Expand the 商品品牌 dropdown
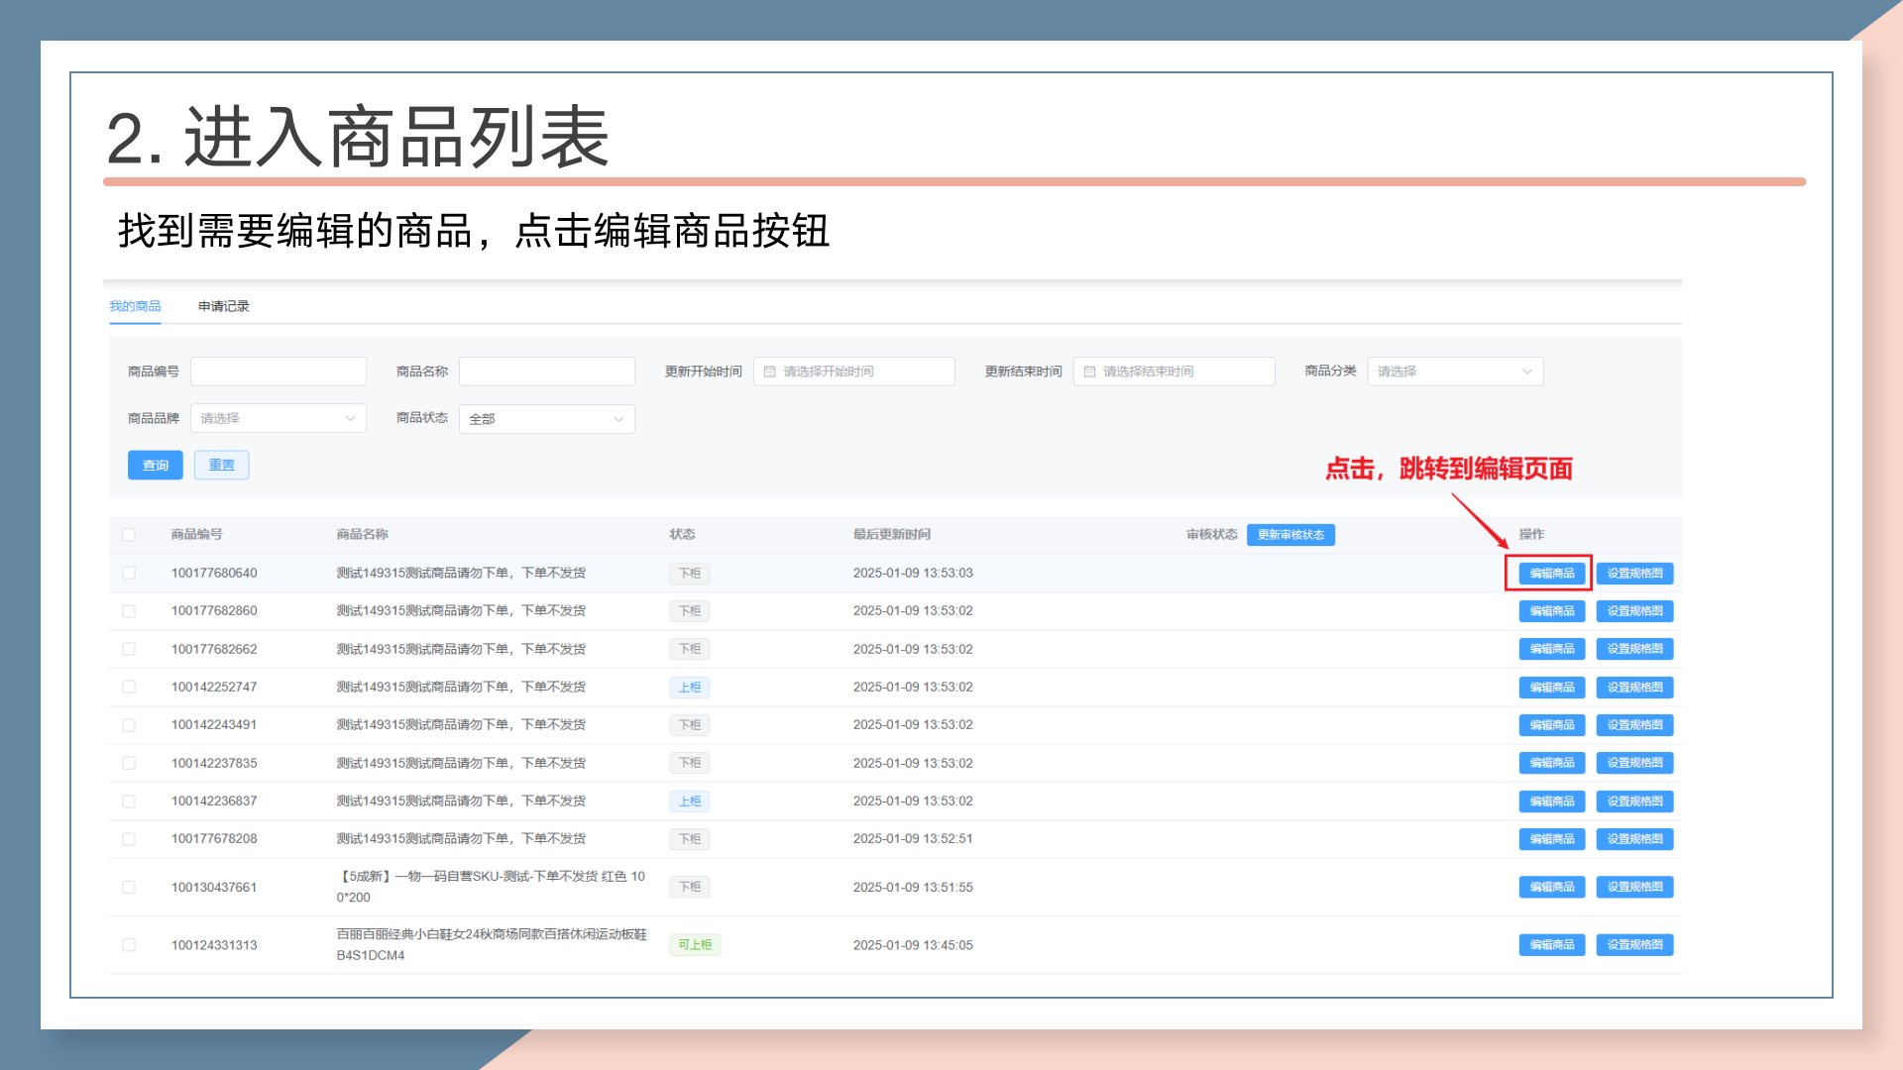The height and width of the screenshot is (1070, 1903). [x=278, y=418]
